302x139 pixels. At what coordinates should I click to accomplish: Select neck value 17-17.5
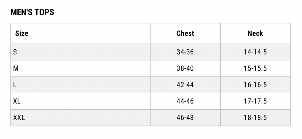click(255, 101)
